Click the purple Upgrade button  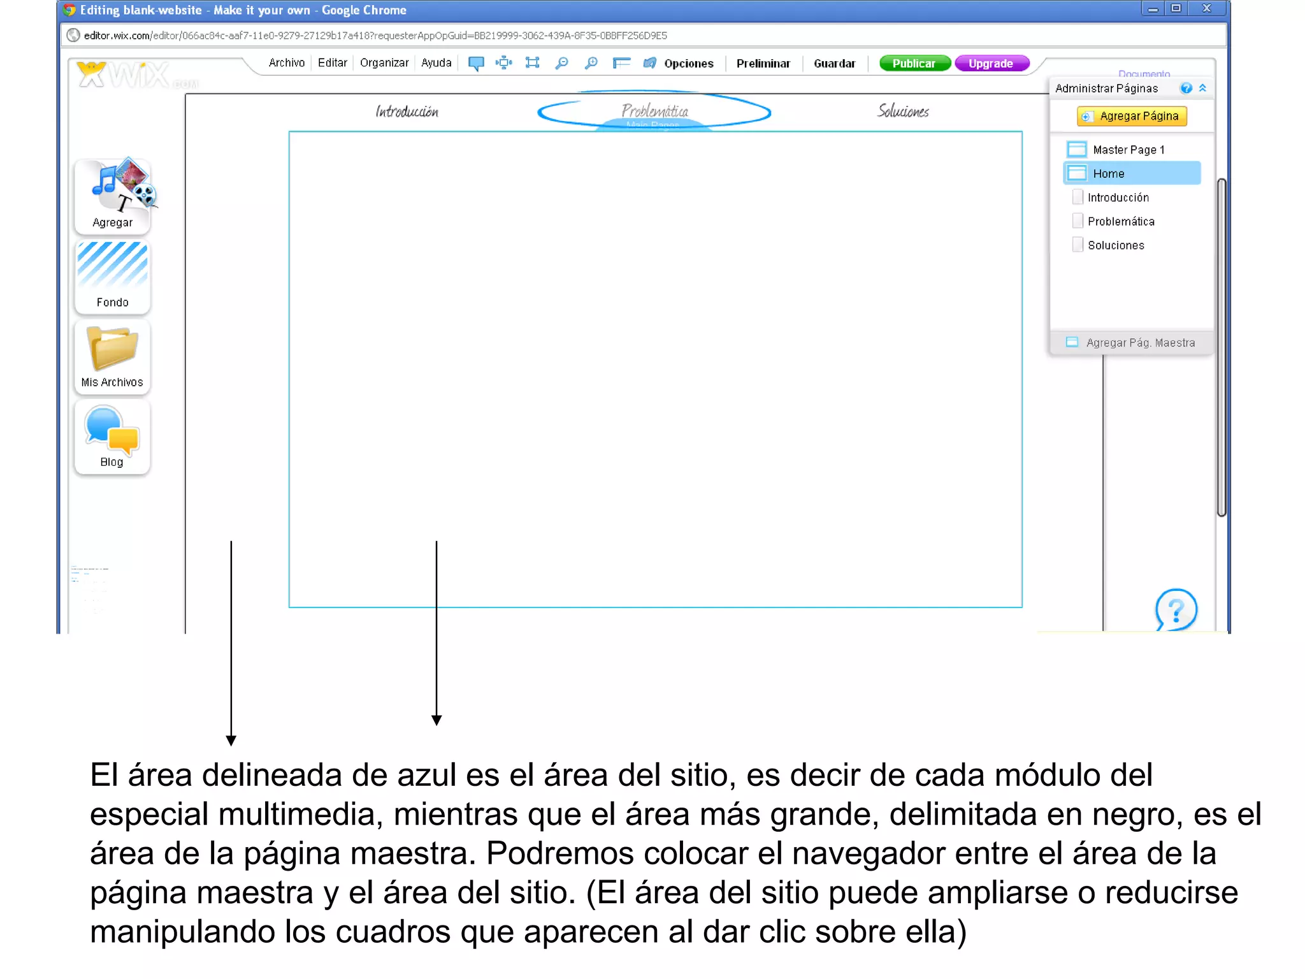click(x=991, y=63)
